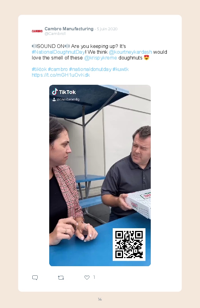Open the TikTok video thumbnail
The height and width of the screenshot is (308, 200).
point(100,175)
